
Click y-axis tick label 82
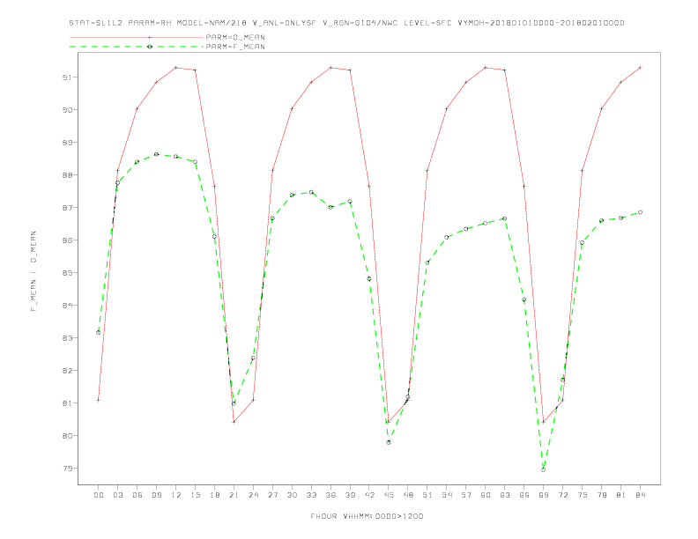[67, 371]
